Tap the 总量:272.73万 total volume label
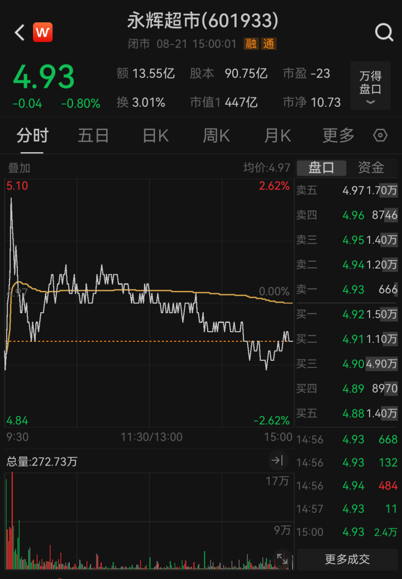The height and width of the screenshot is (579, 402). click(x=42, y=462)
